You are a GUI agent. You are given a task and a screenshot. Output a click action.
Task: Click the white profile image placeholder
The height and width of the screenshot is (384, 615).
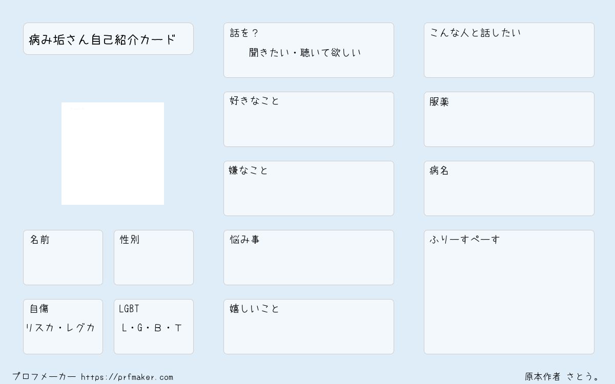[x=113, y=154]
